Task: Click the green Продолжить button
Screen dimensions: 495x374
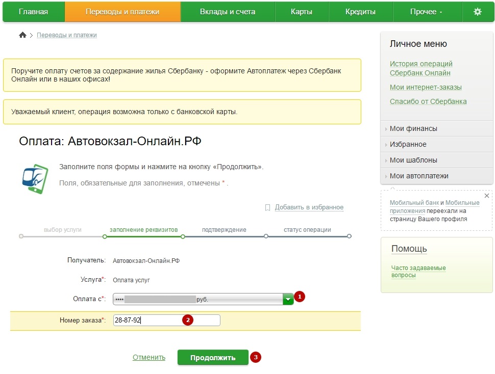Action: coord(213,358)
